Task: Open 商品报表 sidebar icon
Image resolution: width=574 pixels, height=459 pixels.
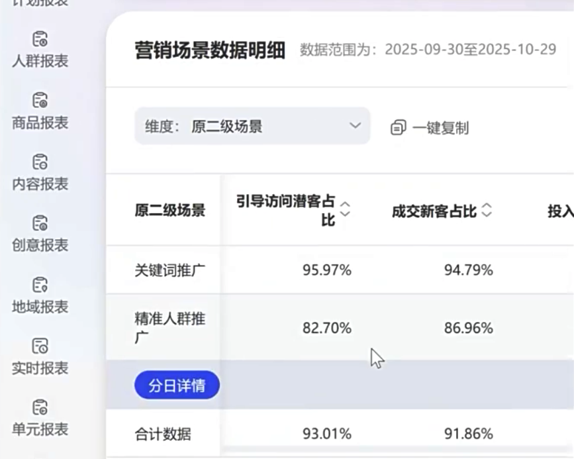Action: [x=40, y=101]
